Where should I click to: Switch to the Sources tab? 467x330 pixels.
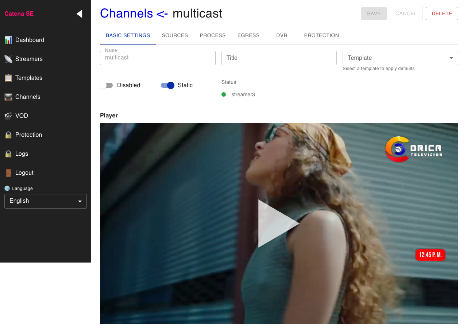175,36
